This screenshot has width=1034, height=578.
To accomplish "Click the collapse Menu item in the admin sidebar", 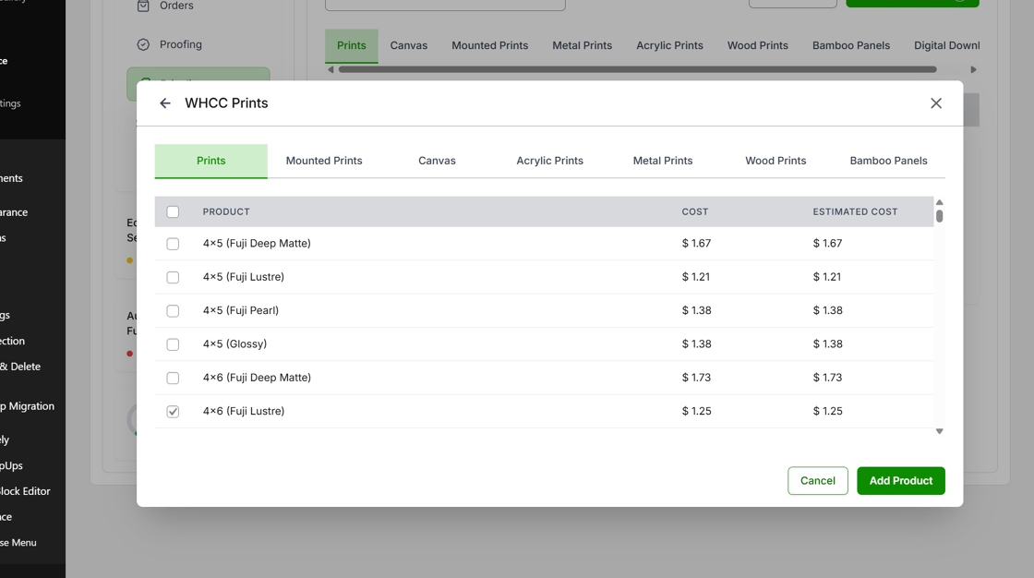I will [18, 543].
